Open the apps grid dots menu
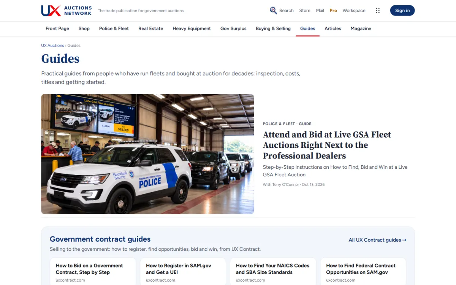Viewport: 456px width, 285px height. [x=378, y=11]
